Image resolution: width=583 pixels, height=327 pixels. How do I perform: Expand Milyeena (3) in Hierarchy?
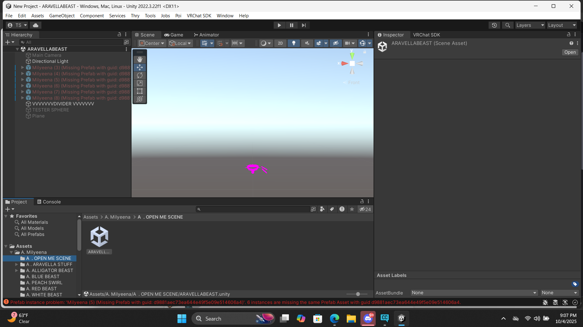(x=23, y=67)
